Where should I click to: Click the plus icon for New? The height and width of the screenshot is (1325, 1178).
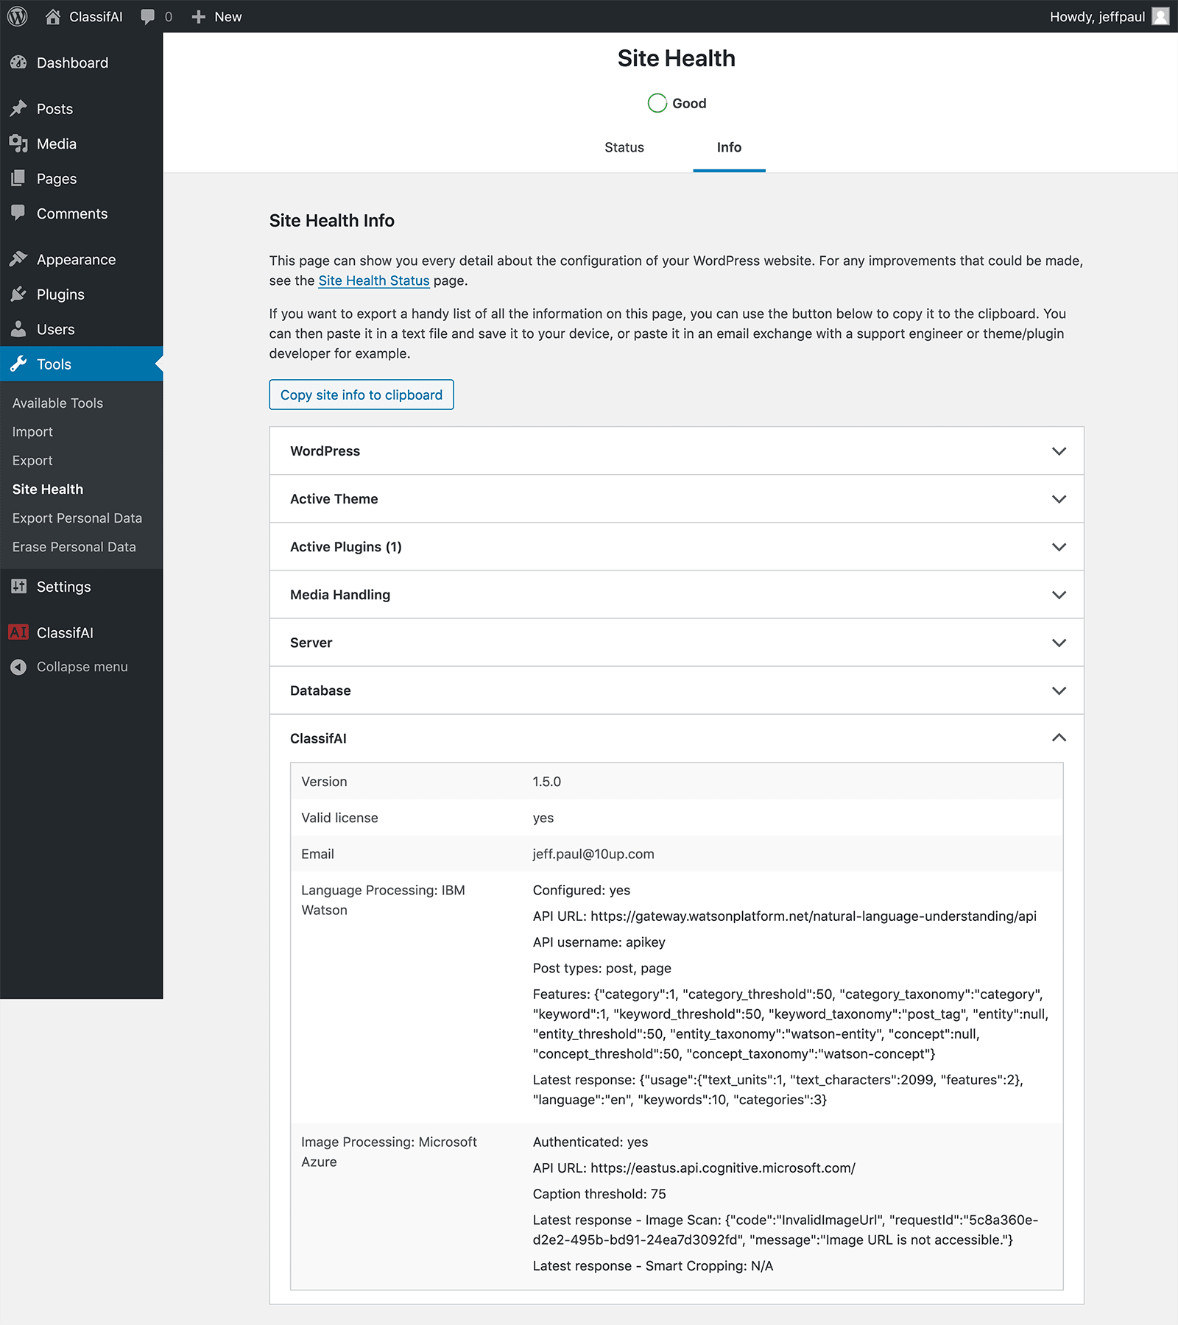(198, 16)
